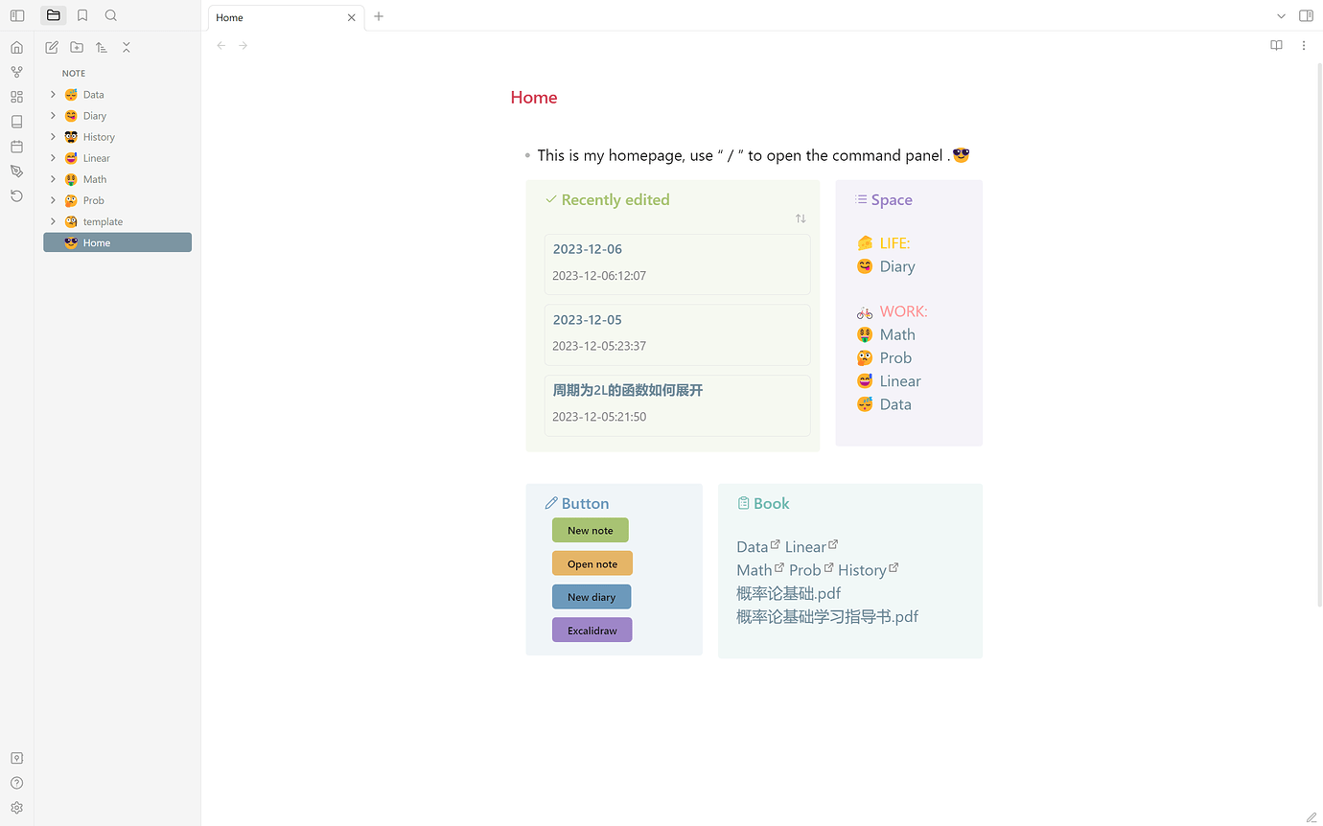Expand the Math folder in file tree
Image resolution: width=1323 pixels, height=826 pixels.
[x=54, y=179]
